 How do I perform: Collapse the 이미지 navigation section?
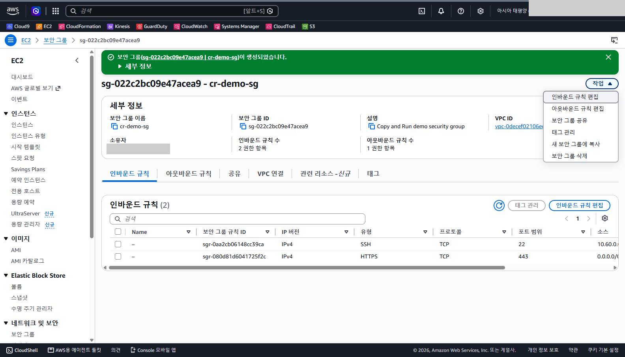(6, 239)
